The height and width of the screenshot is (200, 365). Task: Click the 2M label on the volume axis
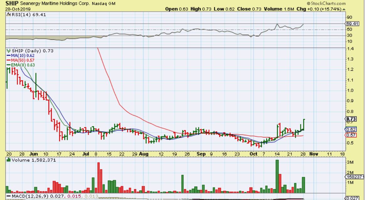tap(350, 172)
